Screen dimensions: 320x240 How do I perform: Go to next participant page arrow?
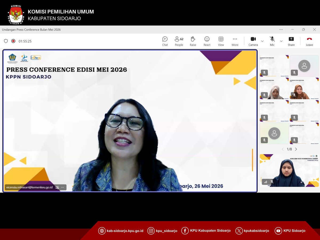coord(296,149)
